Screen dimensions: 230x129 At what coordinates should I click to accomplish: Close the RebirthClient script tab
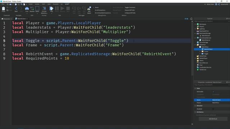point(27,19)
